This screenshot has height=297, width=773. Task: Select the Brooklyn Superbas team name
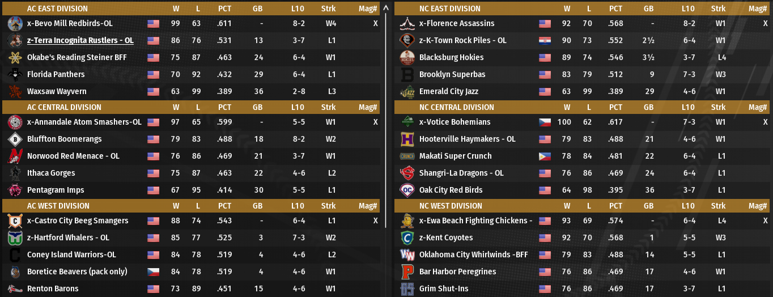(x=452, y=75)
